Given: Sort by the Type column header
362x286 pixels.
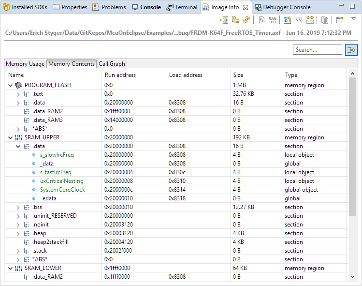Looking at the screenshot, I should click(315, 75).
